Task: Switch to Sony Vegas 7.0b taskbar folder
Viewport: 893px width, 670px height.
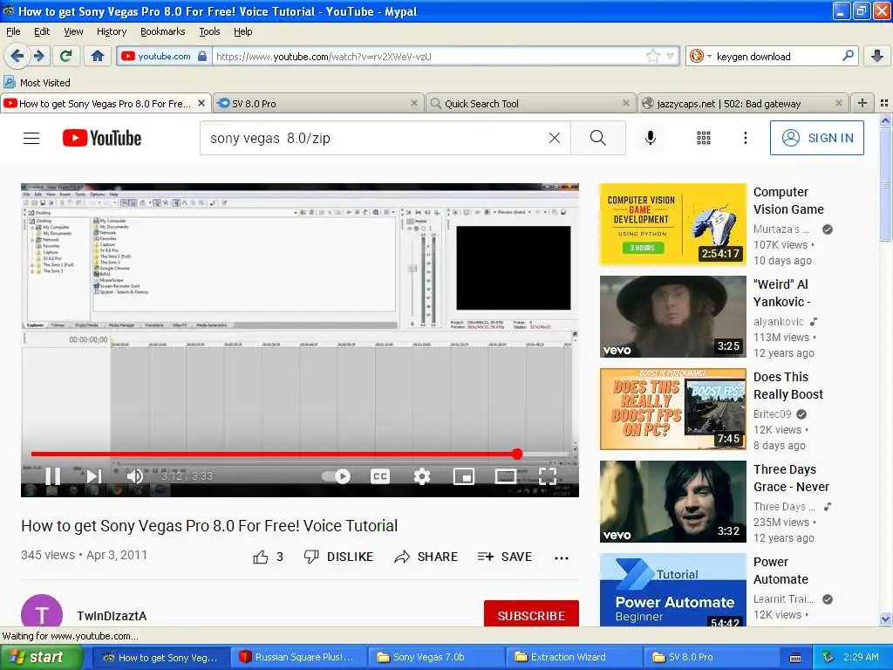Action: coord(436,658)
